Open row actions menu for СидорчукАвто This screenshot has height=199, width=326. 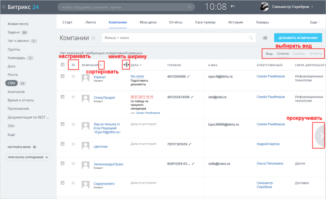coord(73,183)
